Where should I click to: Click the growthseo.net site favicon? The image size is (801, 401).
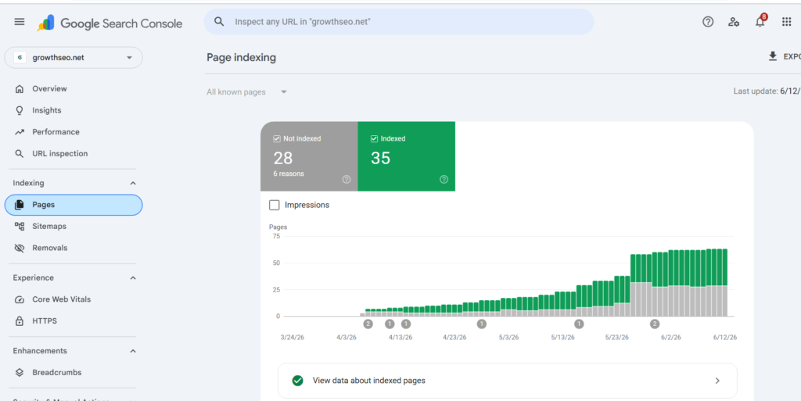click(20, 58)
